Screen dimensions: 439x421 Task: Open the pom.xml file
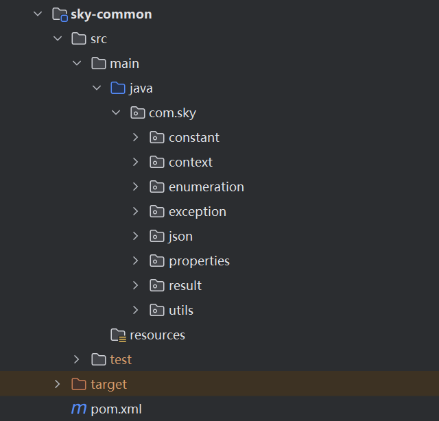click(116, 409)
